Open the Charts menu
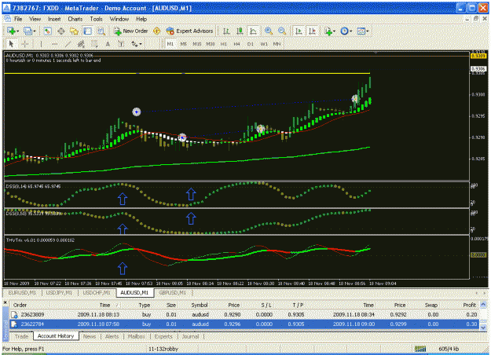The height and width of the screenshot is (355, 491). [x=75, y=19]
